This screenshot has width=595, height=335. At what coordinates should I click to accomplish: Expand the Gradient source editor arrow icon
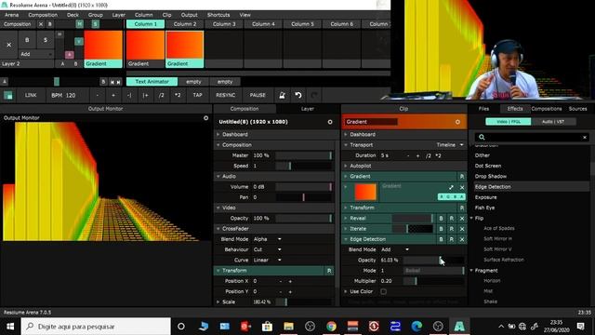click(451, 187)
